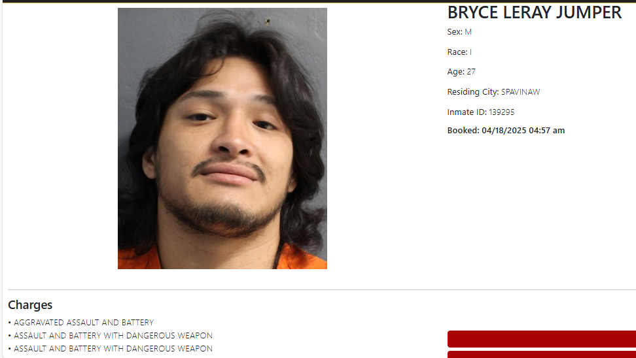Click the first ASSAULT AND BATTERY WITH DANGEROUS WEAPON charge
The image size is (636, 358).
[x=113, y=336]
